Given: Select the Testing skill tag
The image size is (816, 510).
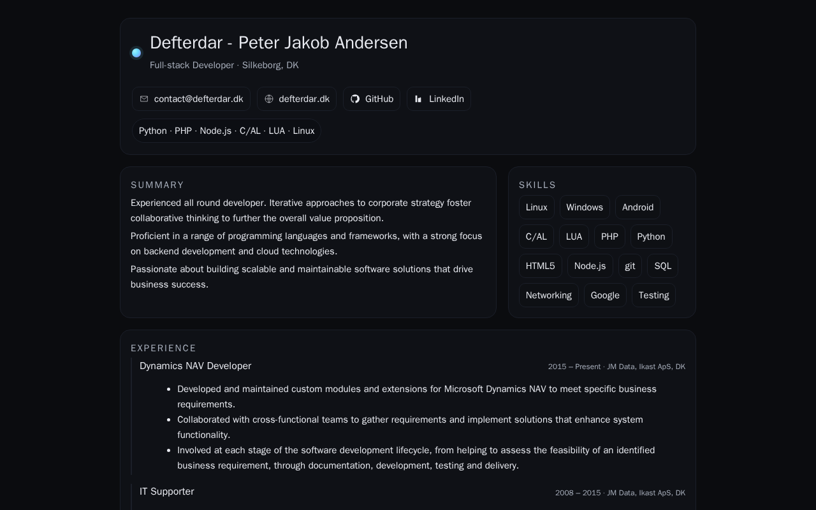Looking at the screenshot, I should point(653,295).
